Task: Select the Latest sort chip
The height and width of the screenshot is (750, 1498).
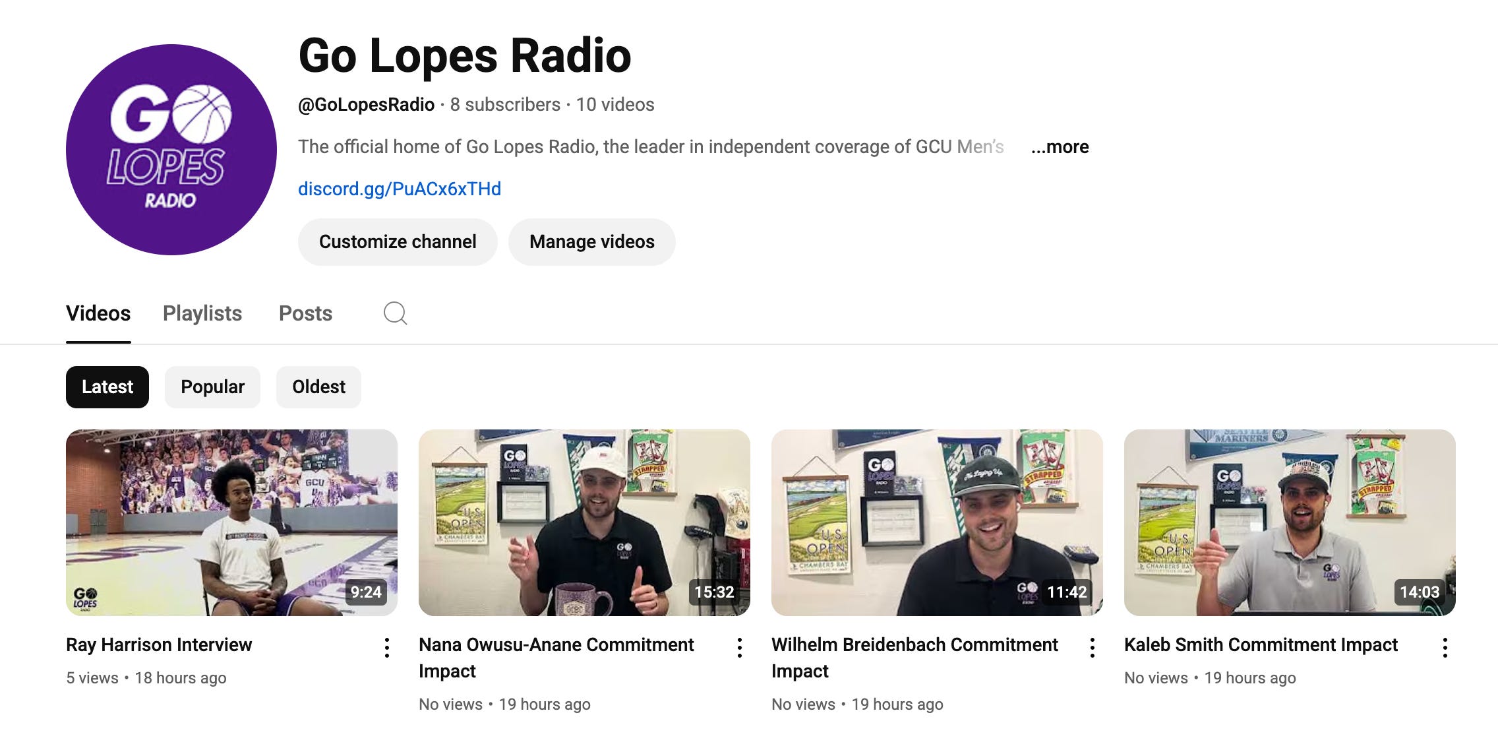Action: 107,387
